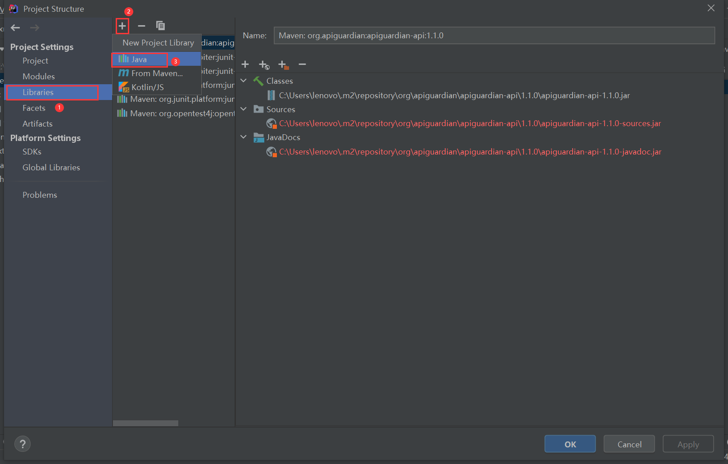Viewport: 728px width, 464px height.
Task: Click the add root plus icon under Name
Action: 245,64
